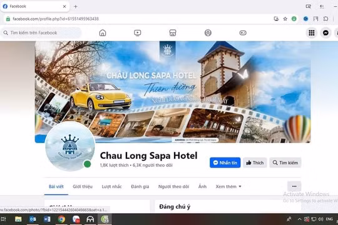Open Word from the taskbar
This screenshot has height=225, width=338.
(x=47, y=219)
